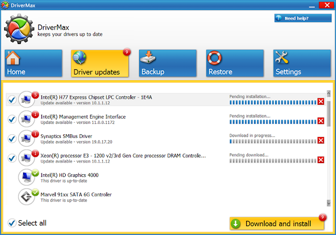Click the Need help? button

(x=303, y=18)
